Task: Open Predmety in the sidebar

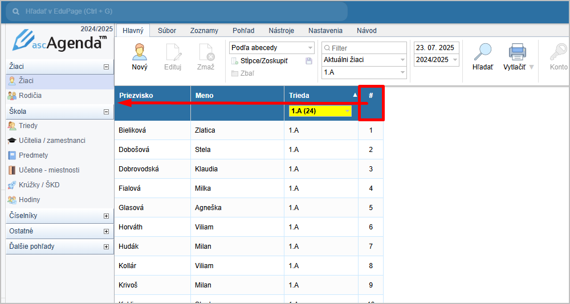Action: pyautogui.click(x=60, y=155)
